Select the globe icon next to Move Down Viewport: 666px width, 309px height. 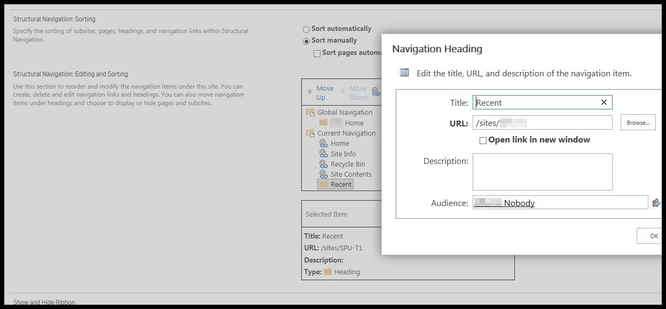point(375,92)
